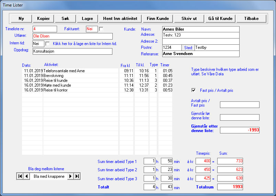Click Hent Inn aktivitet button
The image size is (276, 196).
pos(120,19)
